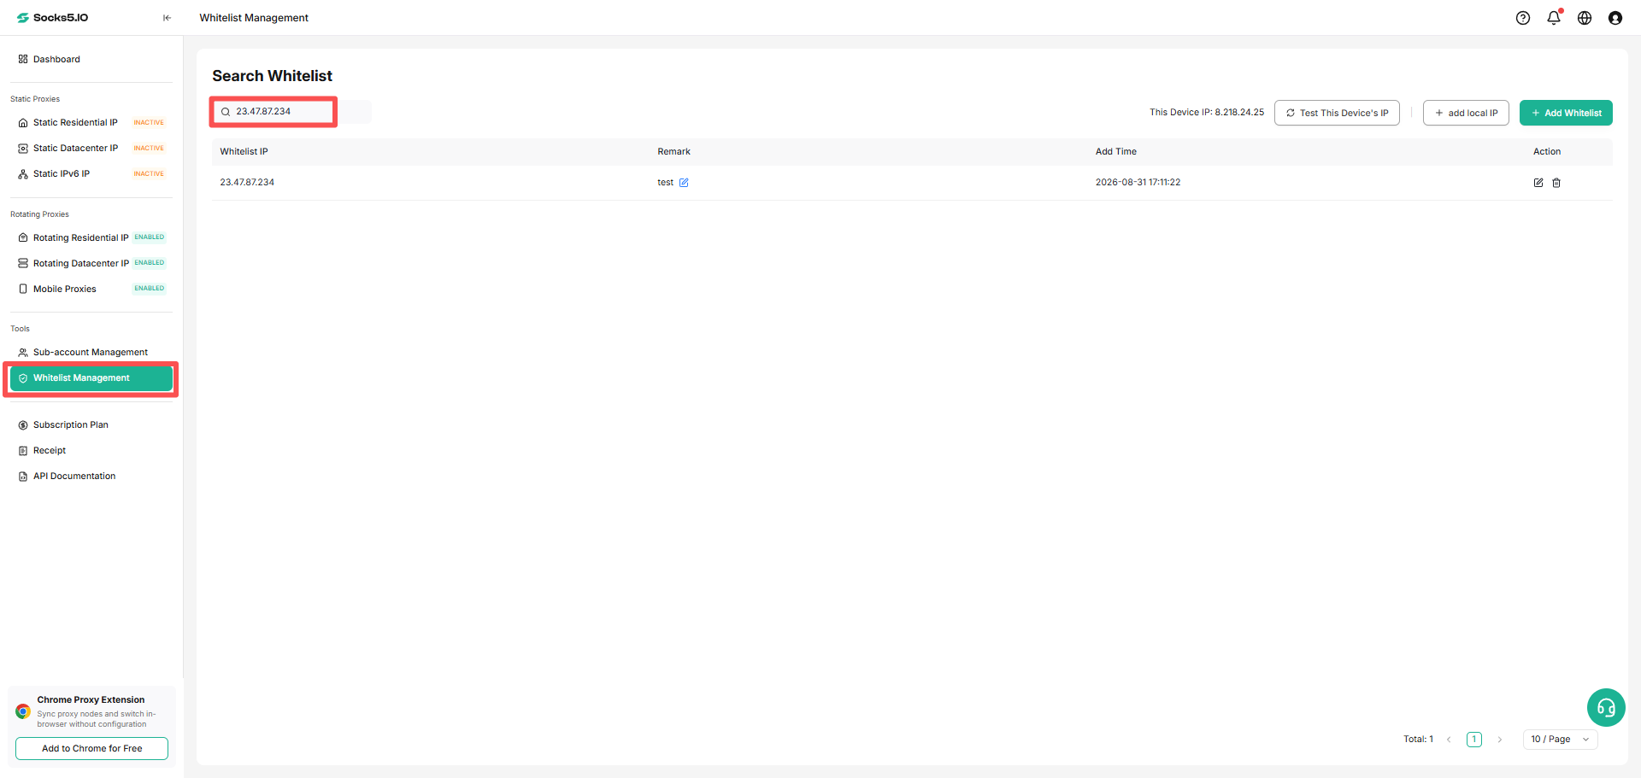The width and height of the screenshot is (1641, 778).
Task: Focus the whitelist search input field
Action: [x=273, y=112]
